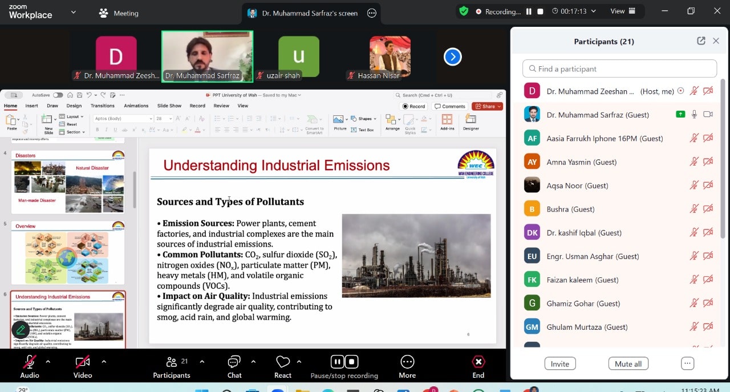The height and width of the screenshot is (392, 730).
Task: Unmute using the Audio microphone button
Action: [x=30, y=365]
